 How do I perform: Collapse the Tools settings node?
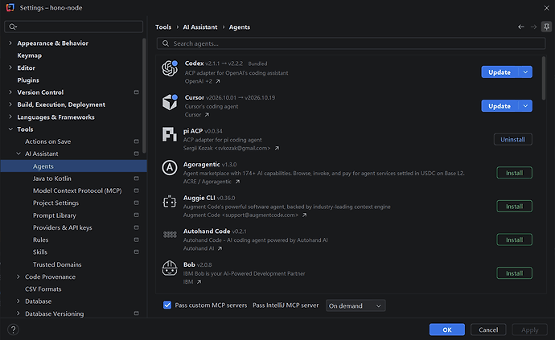pos(10,129)
